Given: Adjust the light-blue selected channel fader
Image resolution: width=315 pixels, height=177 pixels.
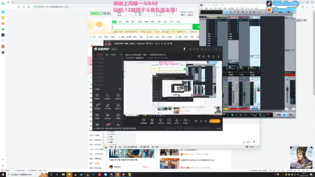Looking at the screenshot, I should [x=255, y=89].
